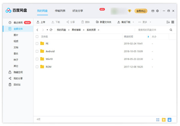Tick the Android folder checkbox
180x126 pixels.
click(37, 51)
